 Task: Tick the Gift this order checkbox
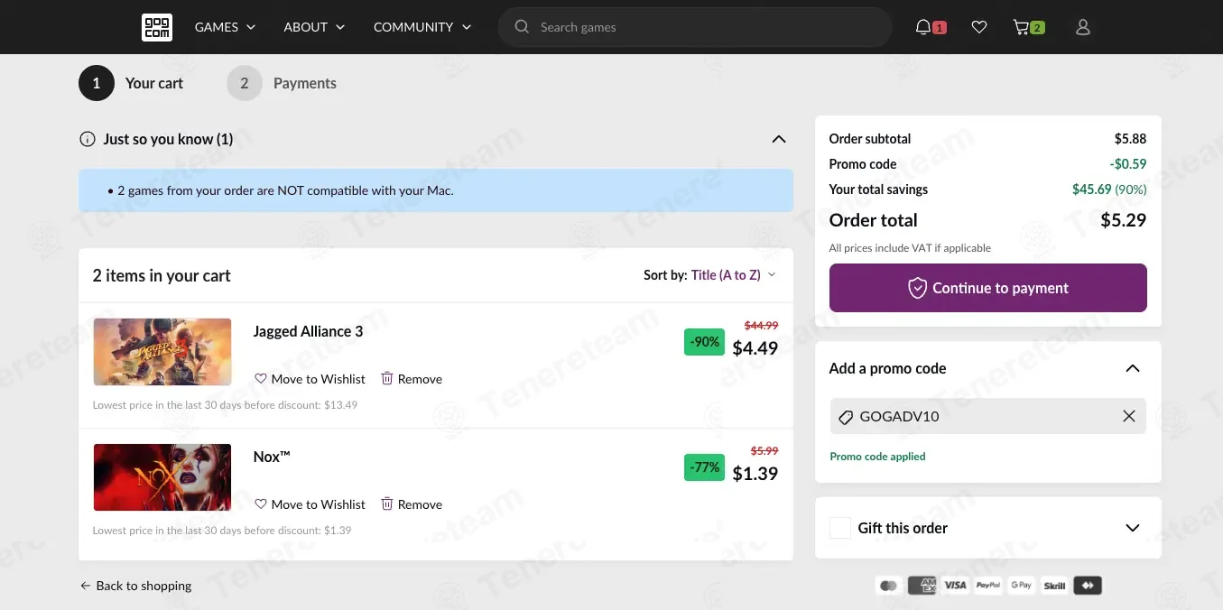(840, 528)
